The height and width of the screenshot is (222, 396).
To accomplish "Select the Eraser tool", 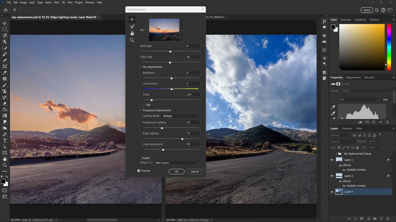I will coord(5,104).
